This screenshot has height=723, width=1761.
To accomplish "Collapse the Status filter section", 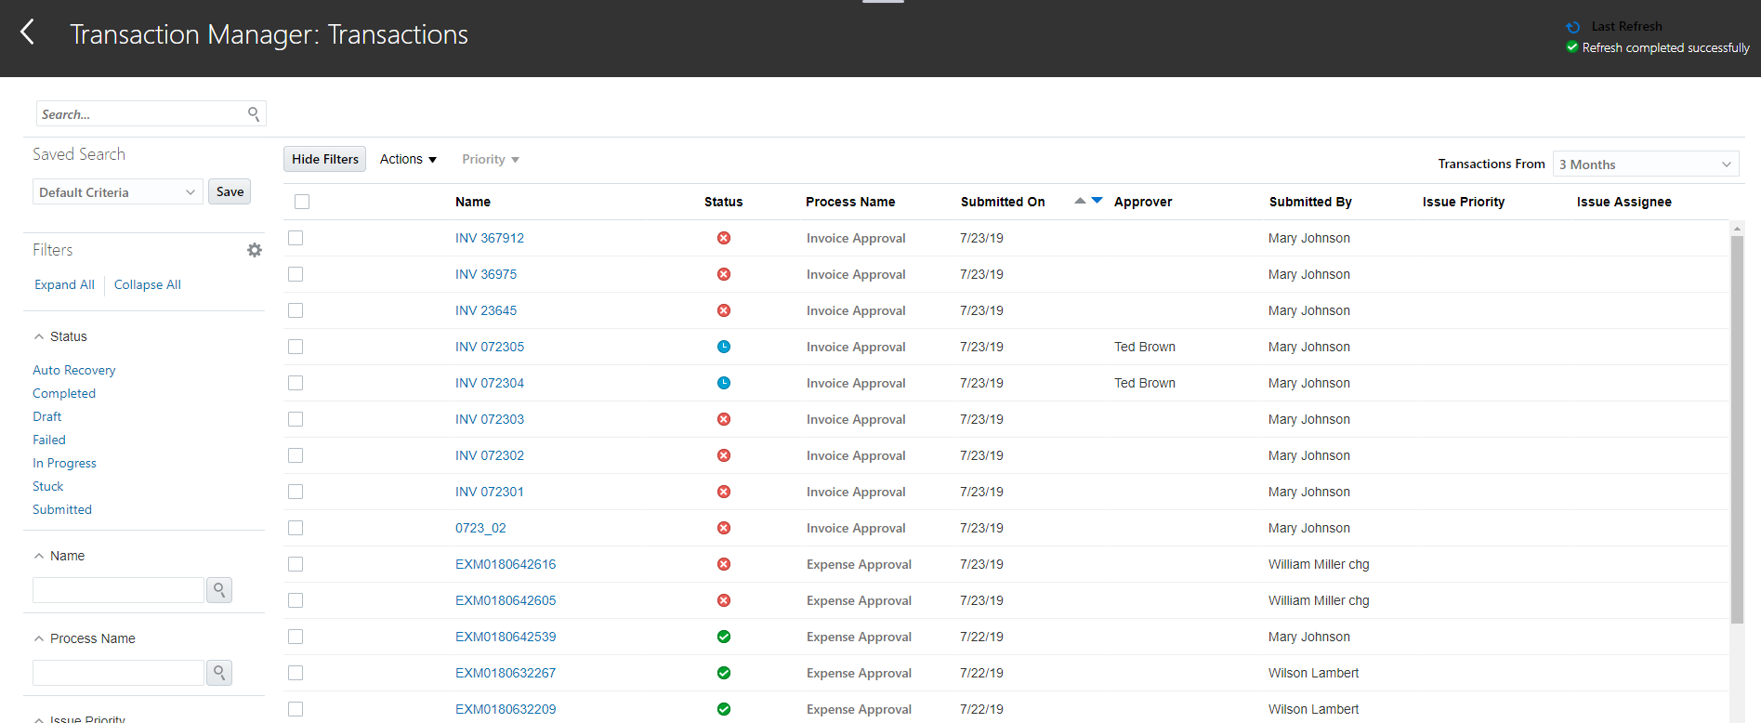I will [39, 336].
